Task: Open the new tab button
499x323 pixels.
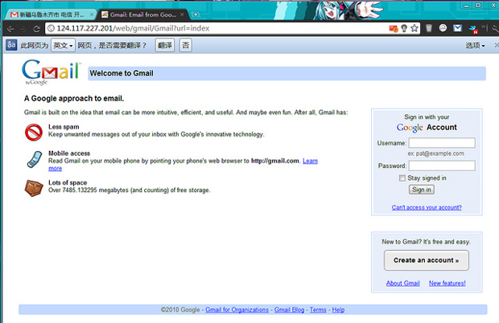Action: pyautogui.click(x=196, y=14)
